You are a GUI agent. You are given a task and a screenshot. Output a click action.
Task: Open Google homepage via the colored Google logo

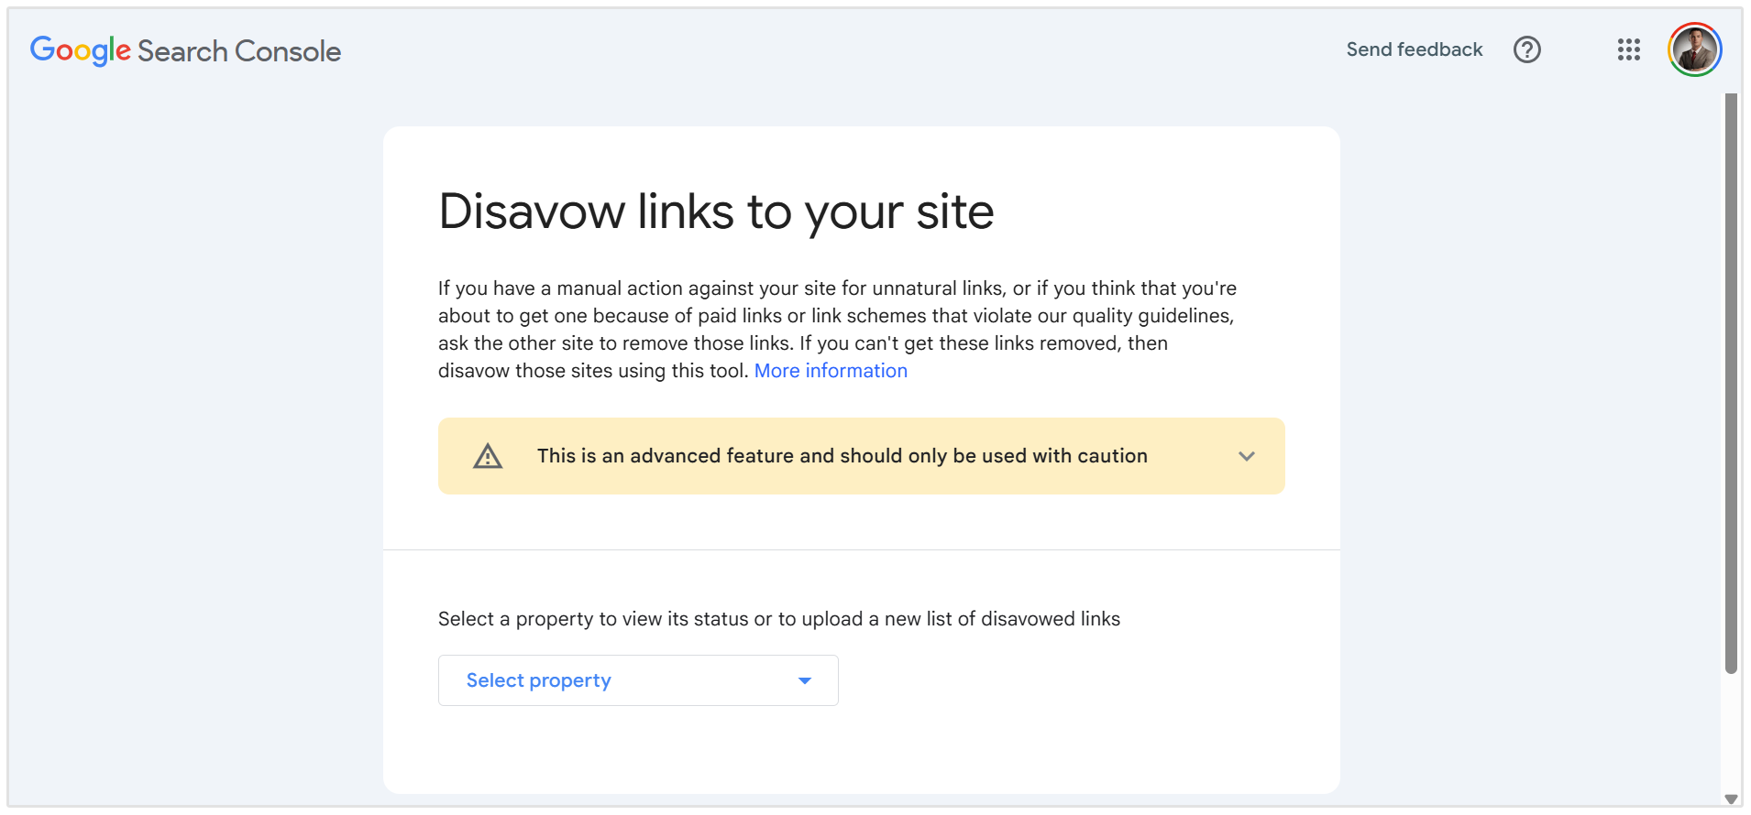click(x=79, y=50)
